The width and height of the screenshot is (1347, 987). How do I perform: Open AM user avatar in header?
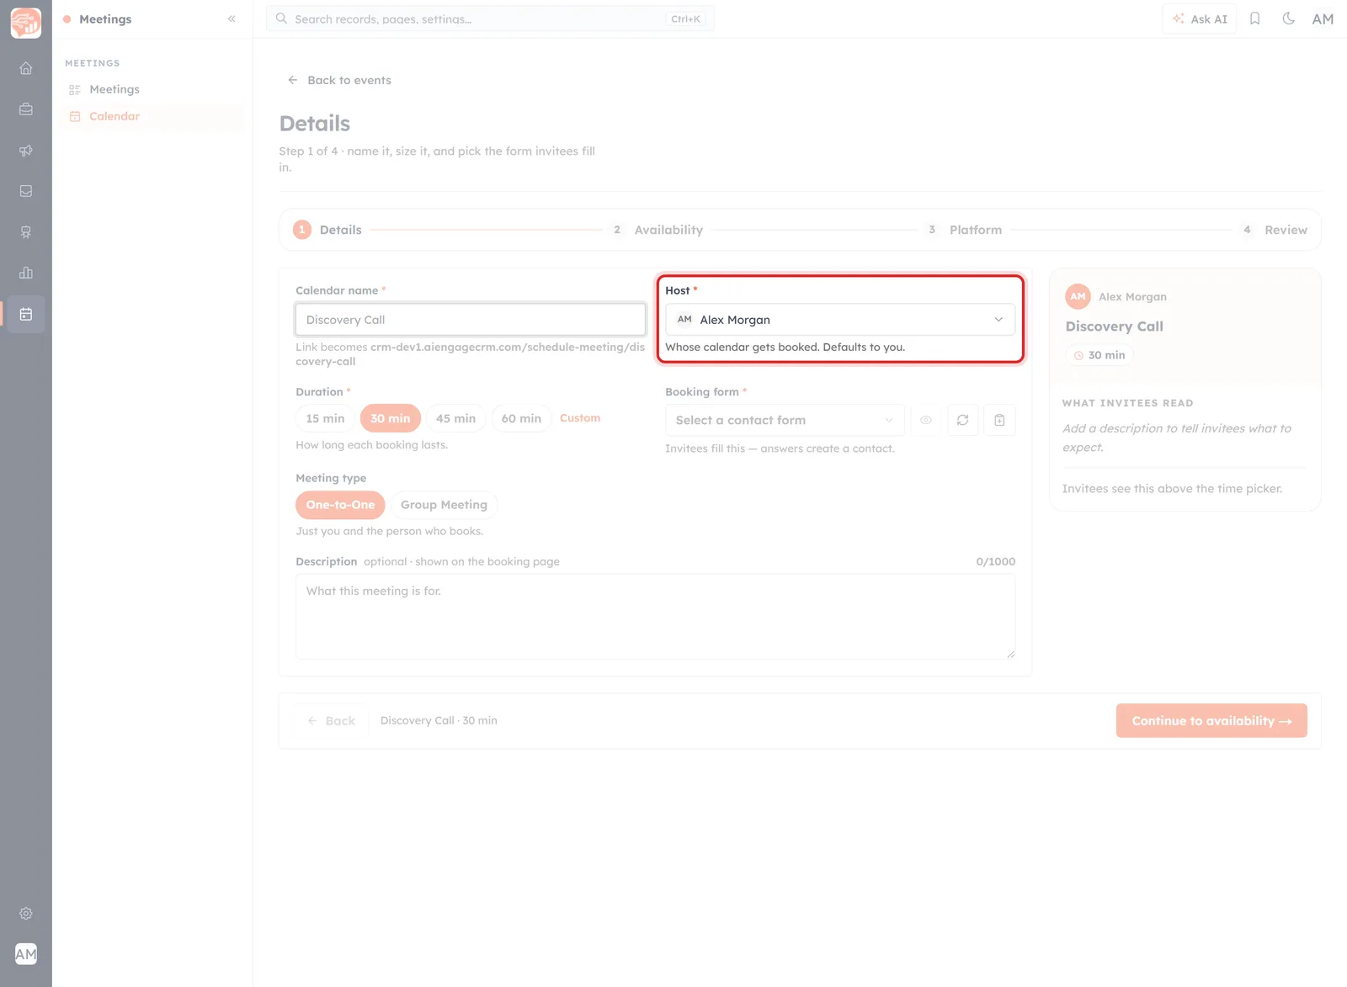1323,19
